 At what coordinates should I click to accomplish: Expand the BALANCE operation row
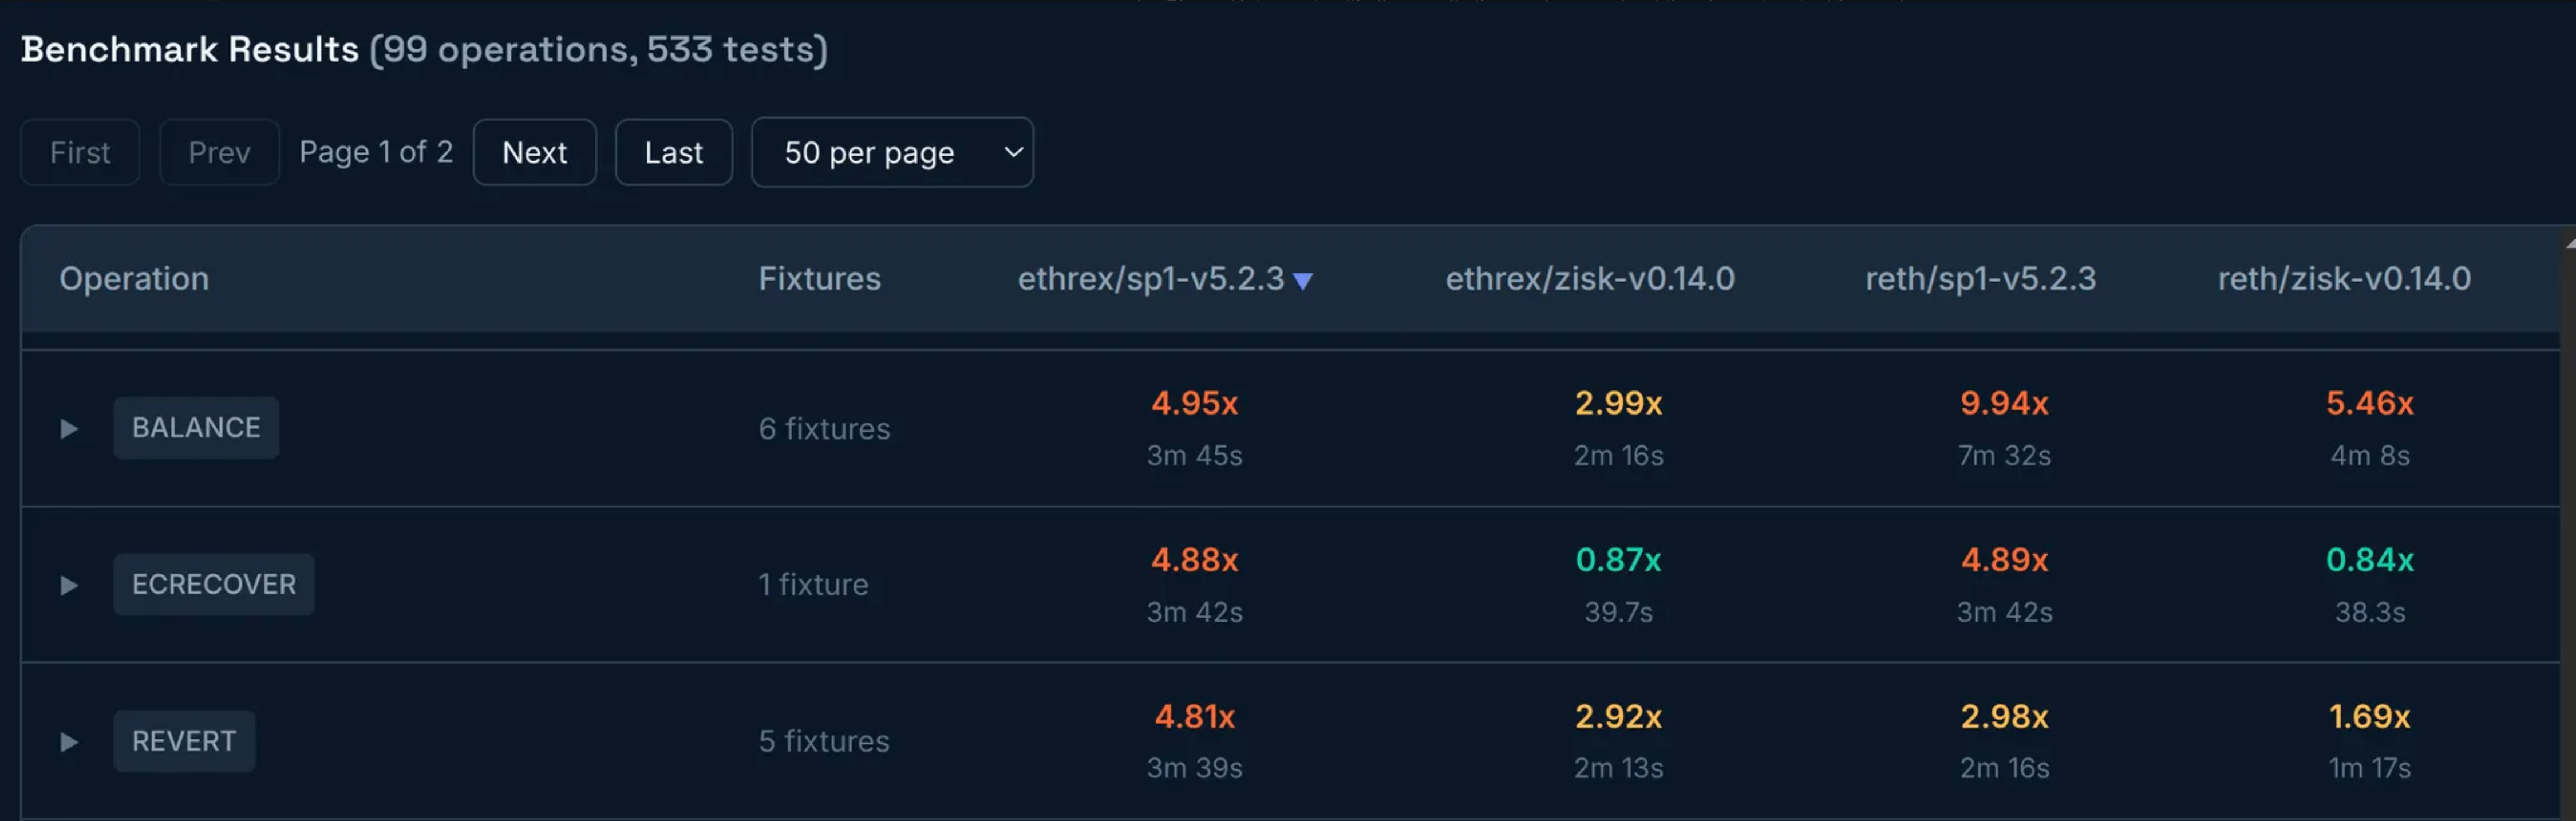click(x=68, y=429)
